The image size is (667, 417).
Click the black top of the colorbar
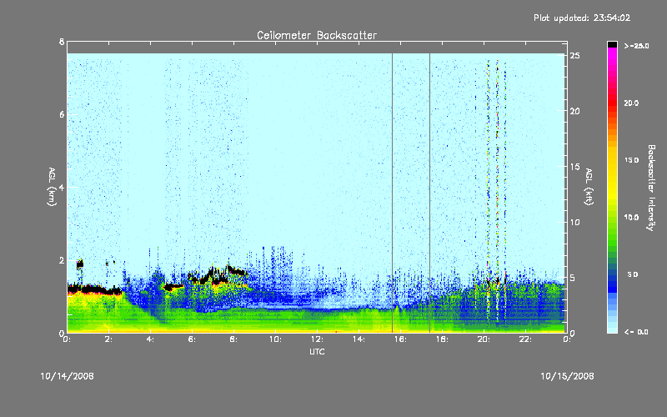[612, 44]
